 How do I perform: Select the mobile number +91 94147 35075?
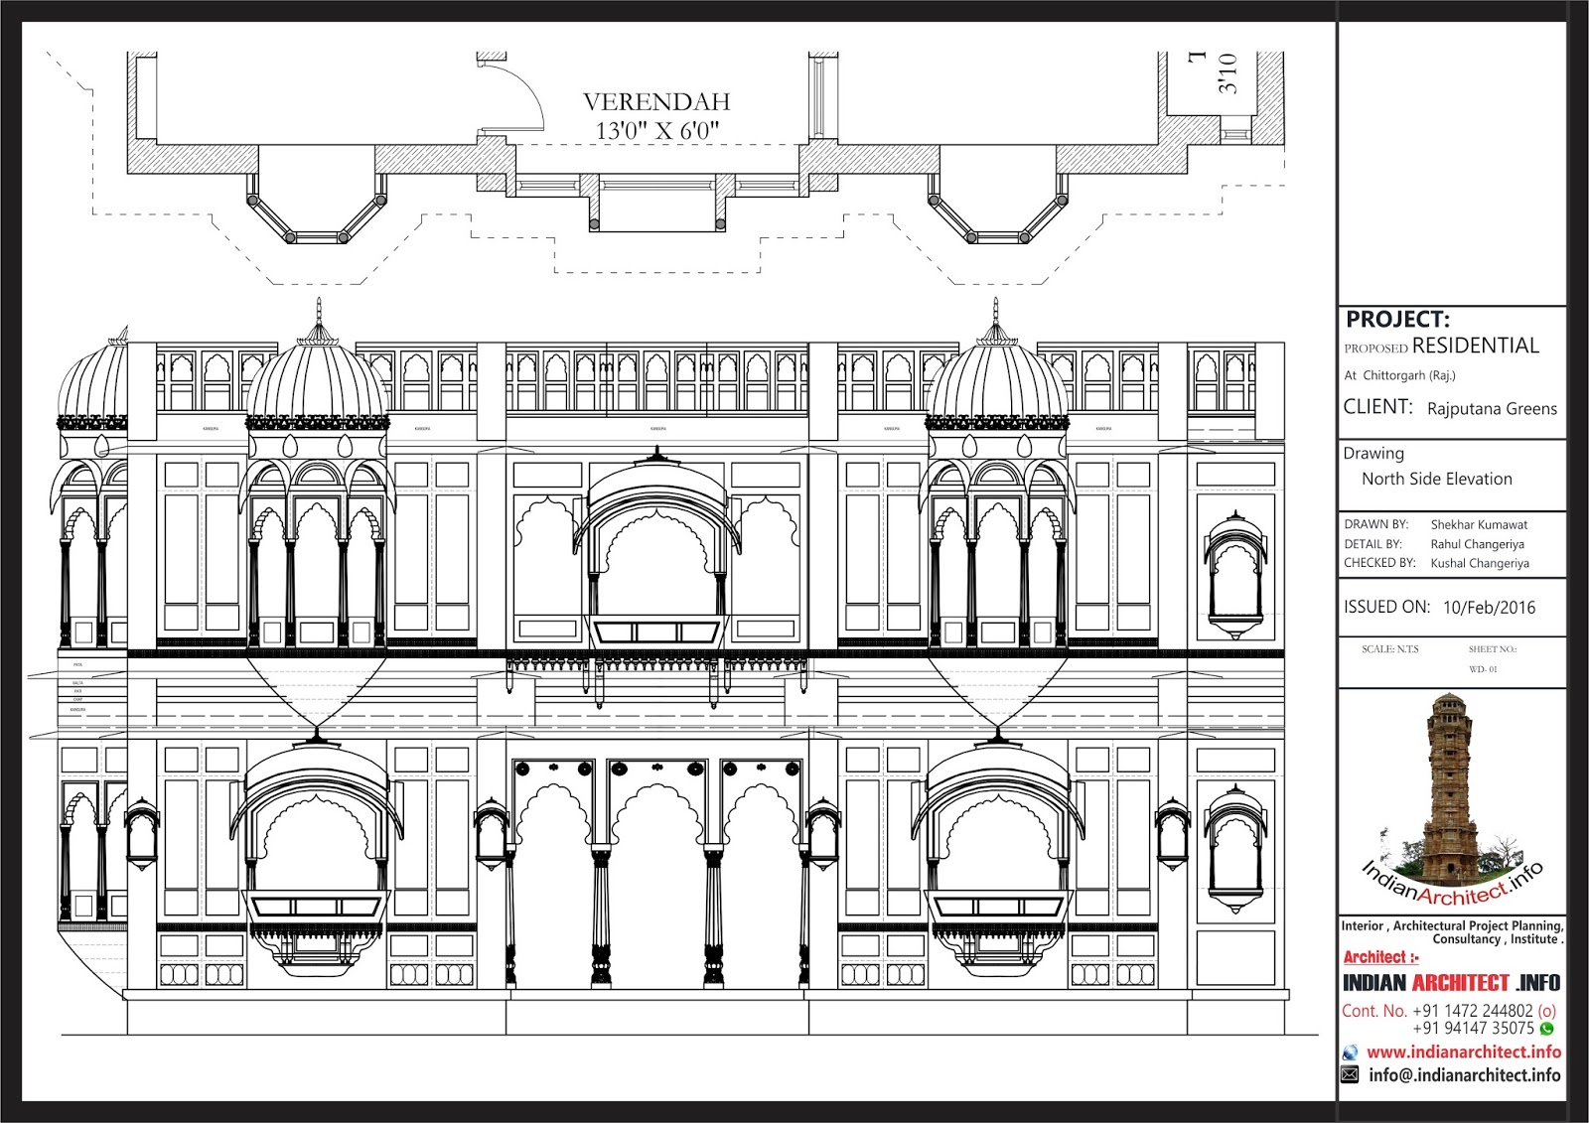tap(1473, 1029)
